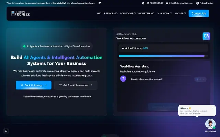
Task: Expand the SERVICES menu
Action: 110,14
